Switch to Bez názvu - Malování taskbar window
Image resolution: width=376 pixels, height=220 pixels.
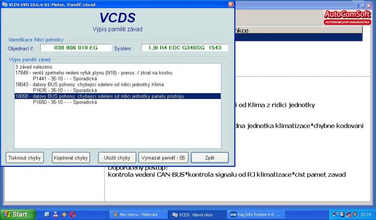(x=138, y=215)
